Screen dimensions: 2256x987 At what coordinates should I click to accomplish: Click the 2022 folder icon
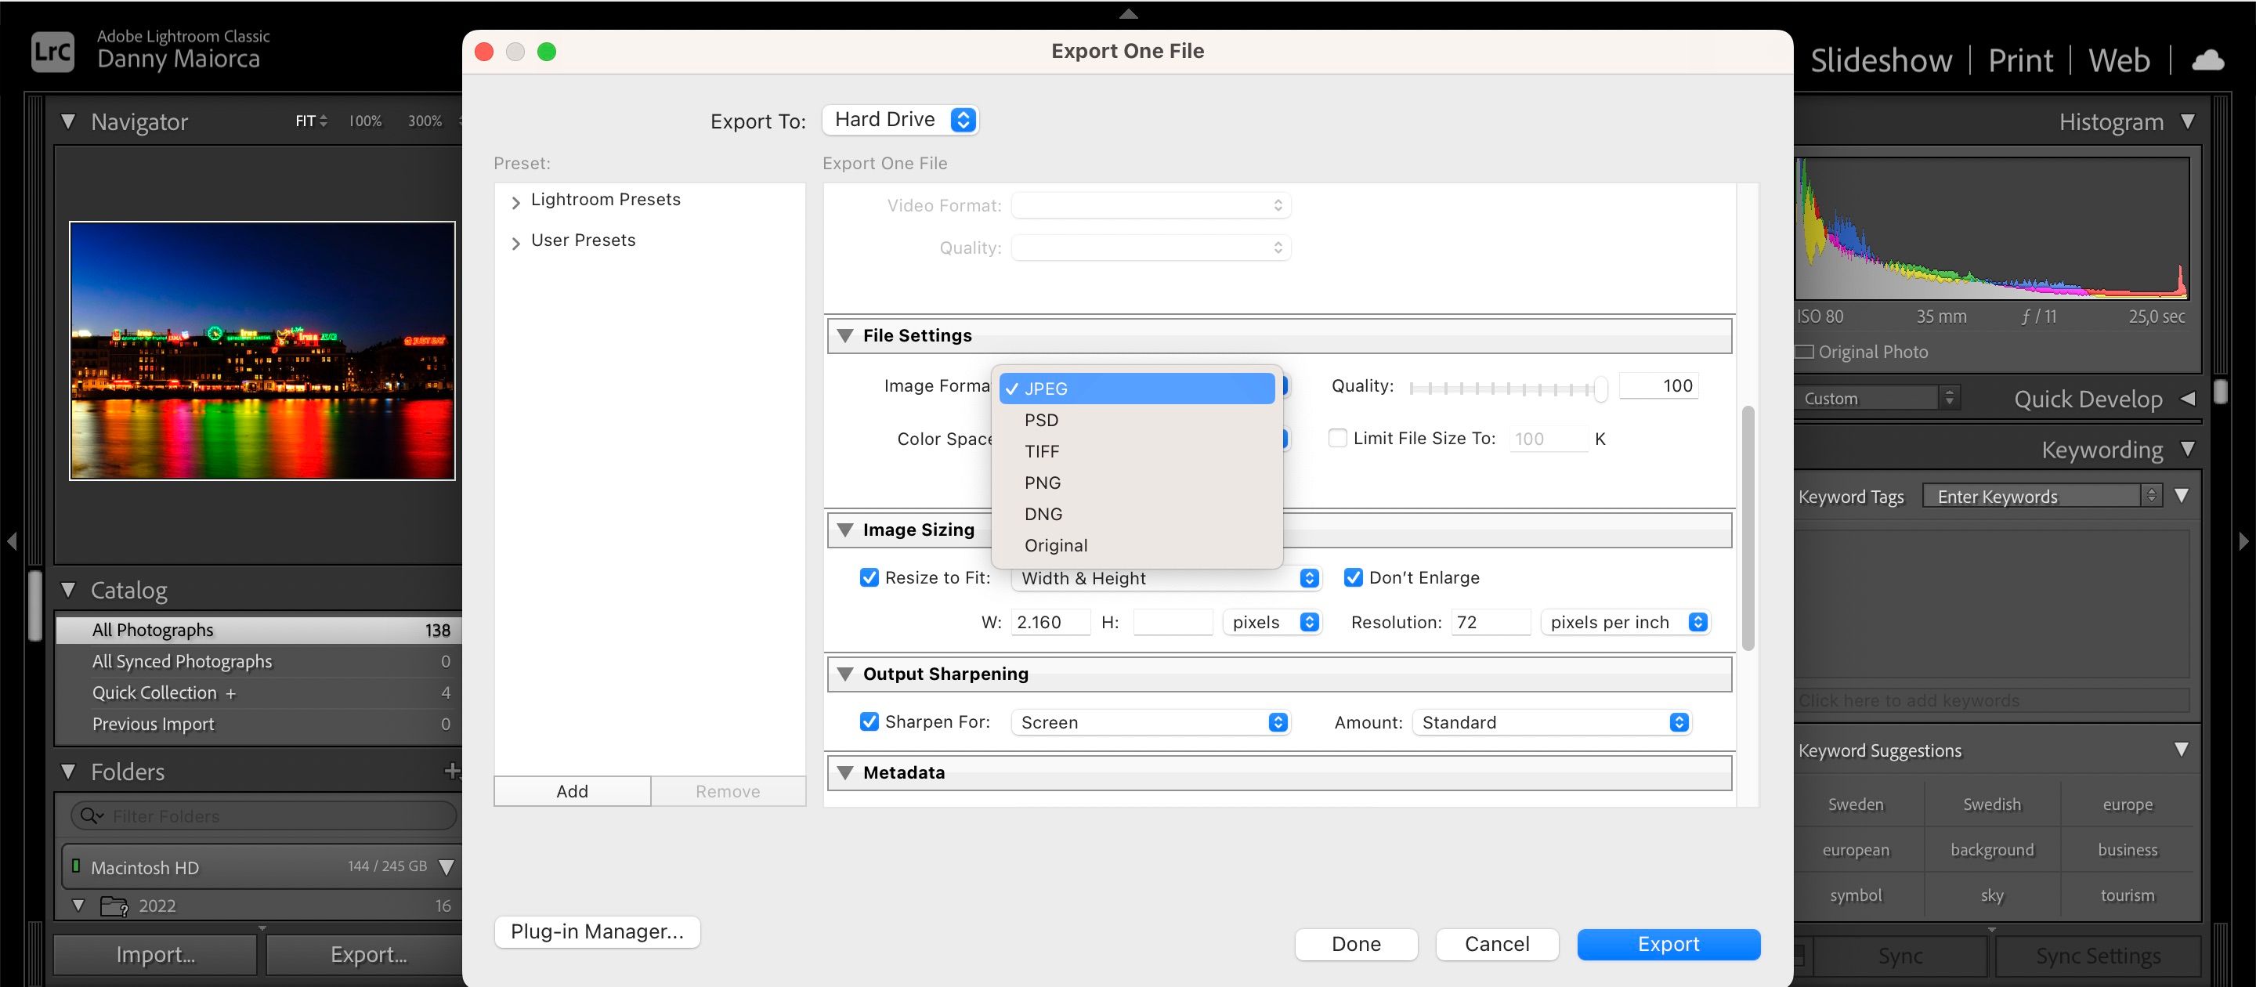point(113,906)
